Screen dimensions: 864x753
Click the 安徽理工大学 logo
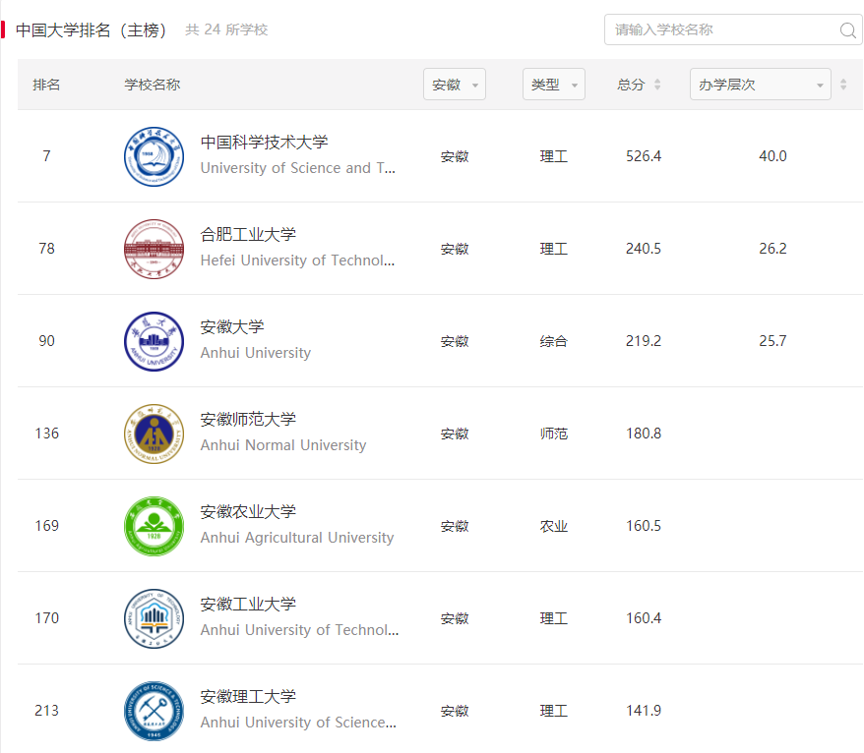[154, 711]
